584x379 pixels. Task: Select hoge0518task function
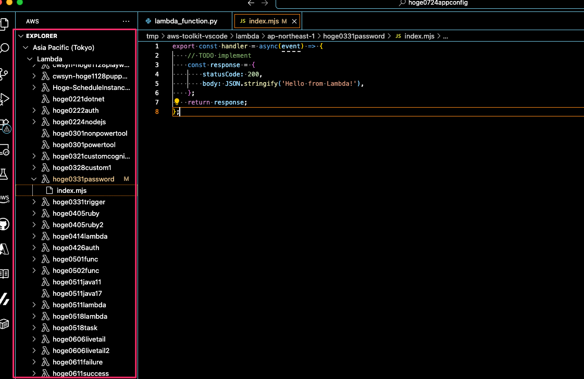point(76,328)
